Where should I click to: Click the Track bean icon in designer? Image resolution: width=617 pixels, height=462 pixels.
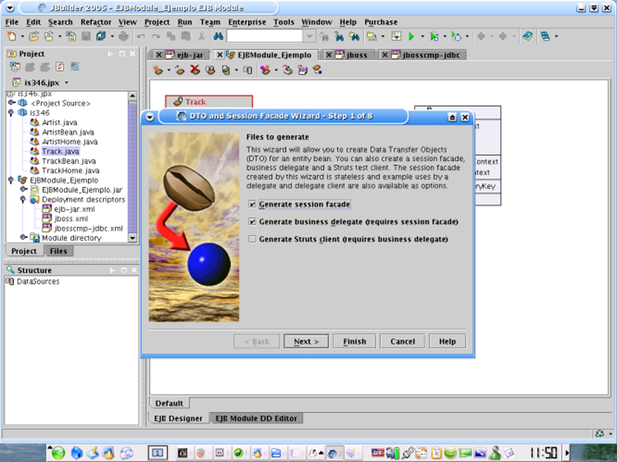[x=177, y=102]
